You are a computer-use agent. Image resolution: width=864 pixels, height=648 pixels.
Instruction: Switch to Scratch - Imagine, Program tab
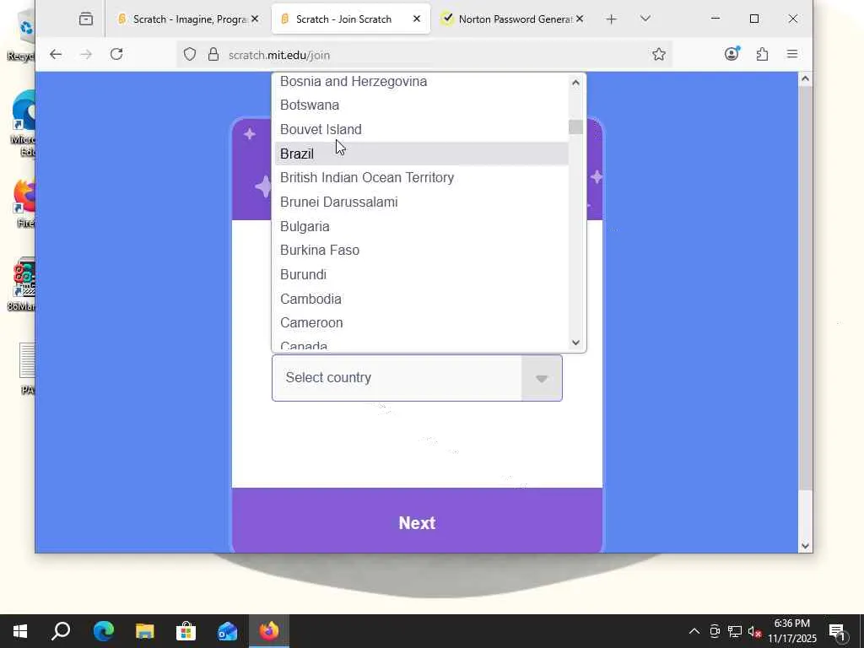(187, 19)
